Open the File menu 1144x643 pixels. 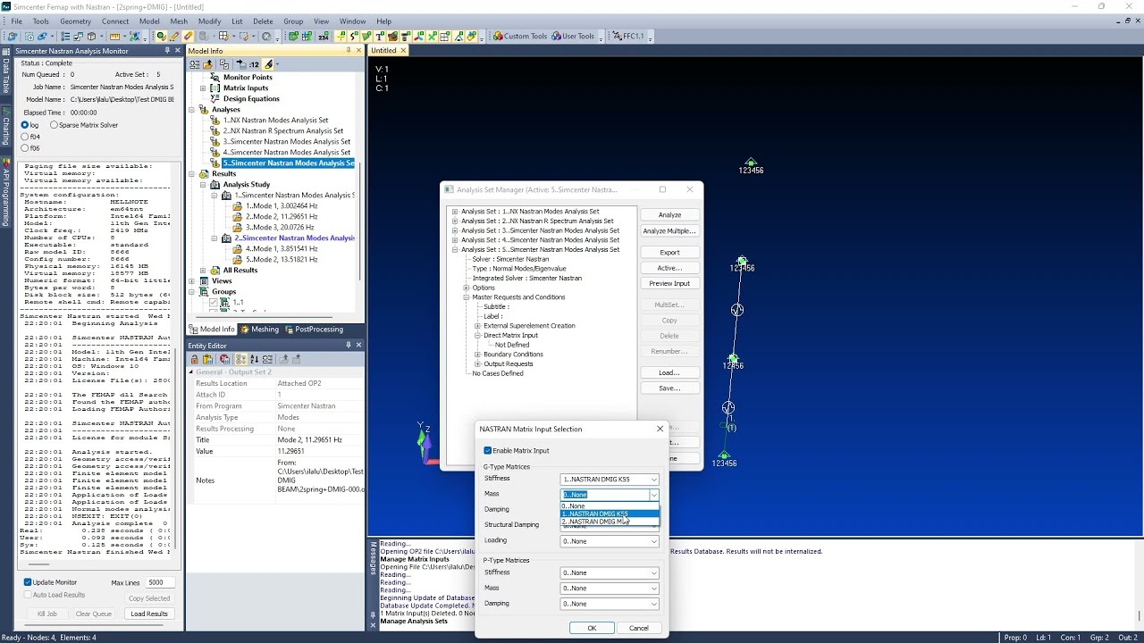coord(16,21)
